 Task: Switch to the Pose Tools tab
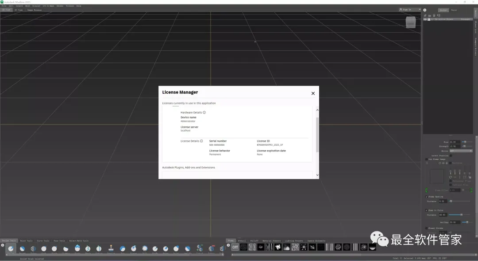(59, 241)
